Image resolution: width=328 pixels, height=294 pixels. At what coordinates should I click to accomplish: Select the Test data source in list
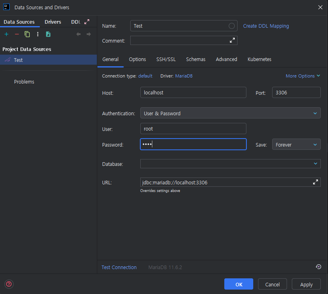(x=48, y=60)
